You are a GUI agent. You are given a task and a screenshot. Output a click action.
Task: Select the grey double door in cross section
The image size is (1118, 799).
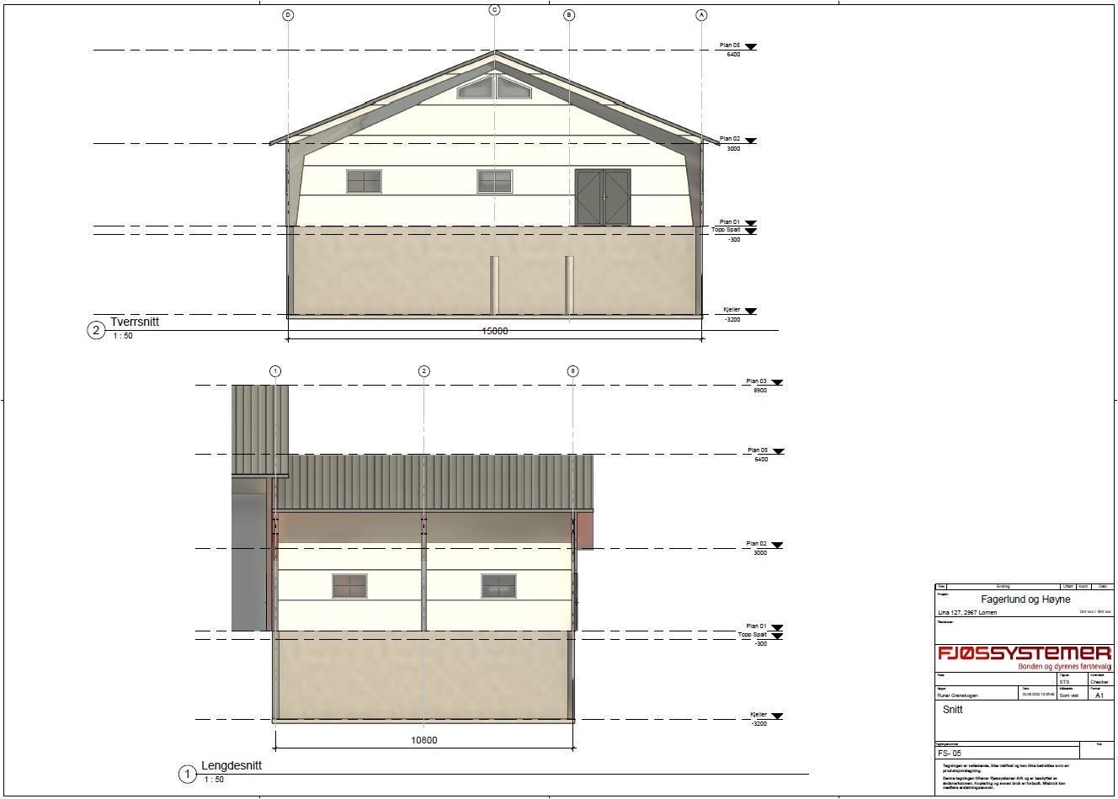point(603,198)
